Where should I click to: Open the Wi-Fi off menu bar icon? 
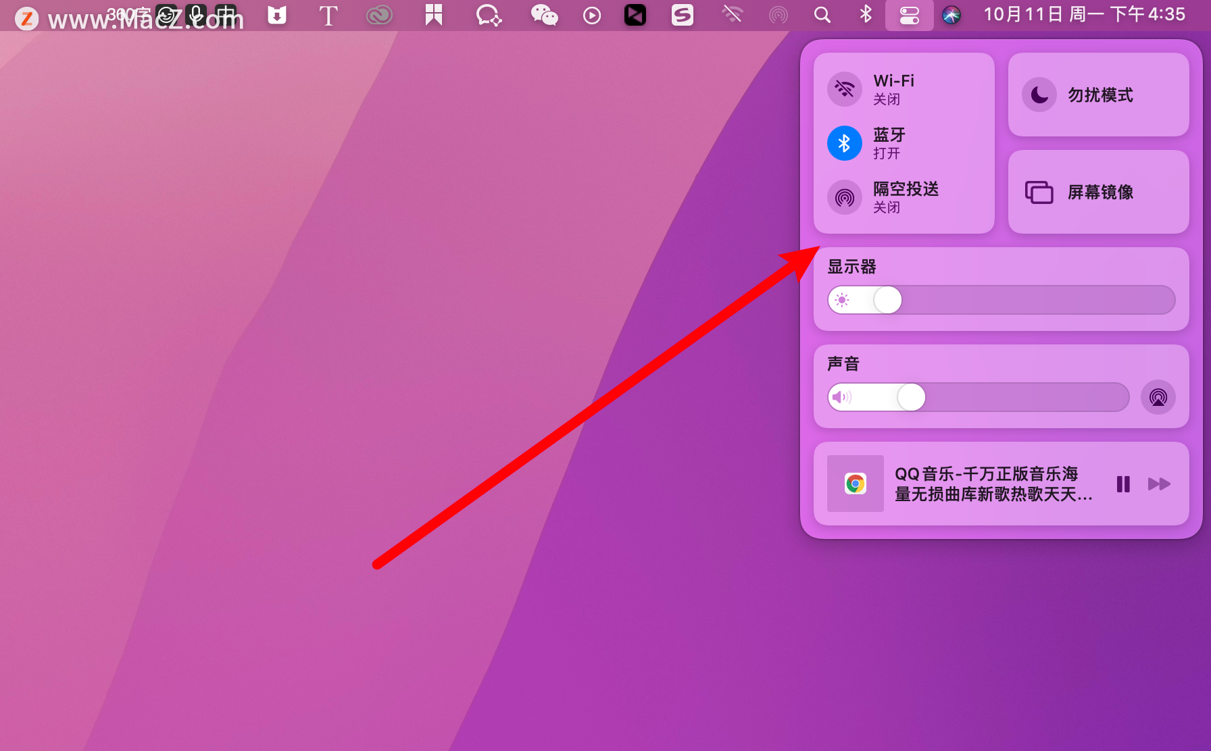pos(733,14)
